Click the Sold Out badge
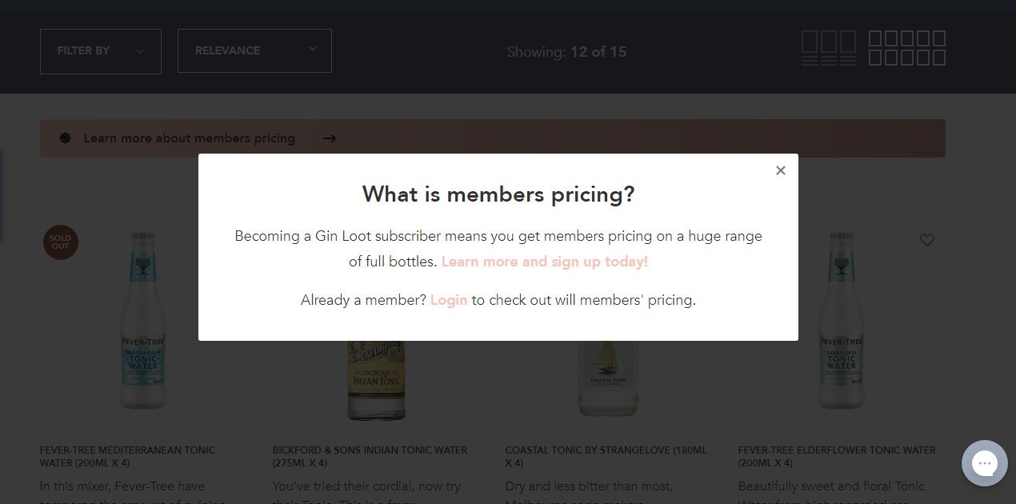The height and width of the screenshot is (504, 1016). [61, 242]
